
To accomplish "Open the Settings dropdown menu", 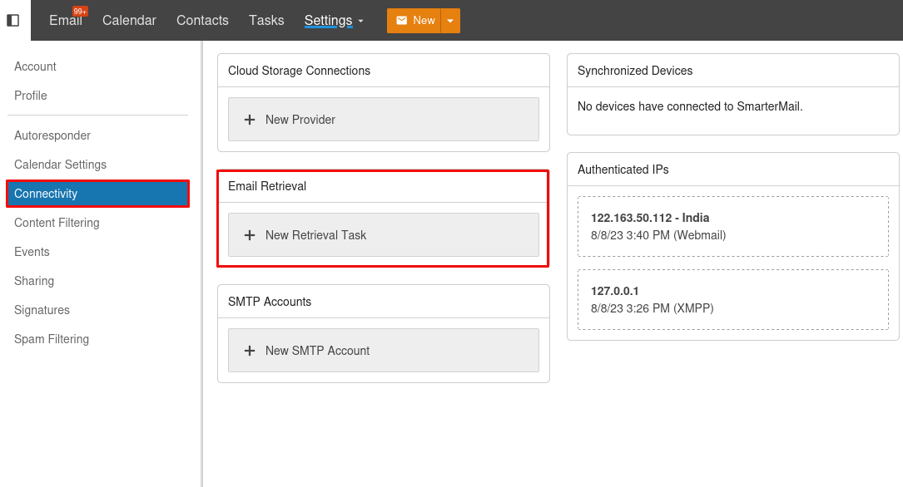I will click(334, 21).
